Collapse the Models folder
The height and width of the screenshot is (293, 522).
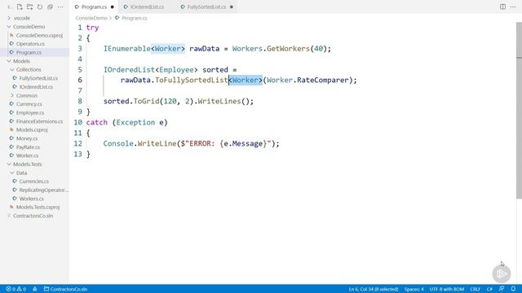click(21, 61)
